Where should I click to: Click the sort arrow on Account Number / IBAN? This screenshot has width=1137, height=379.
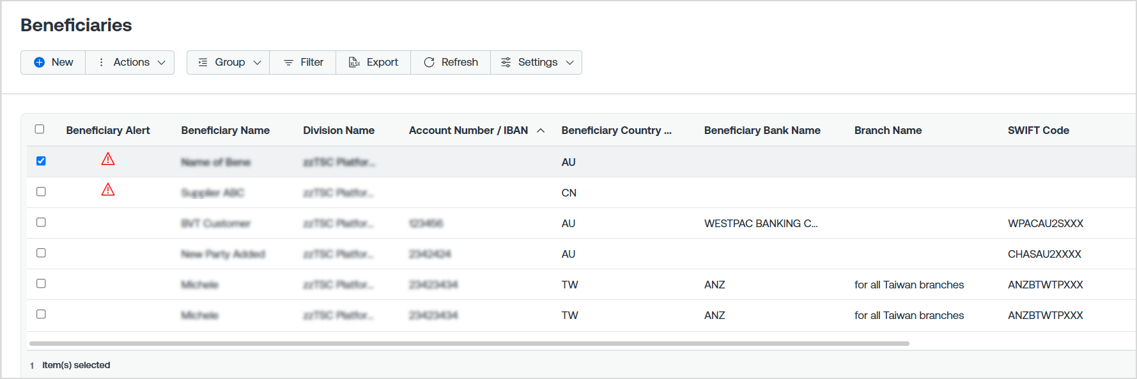(541, 131)
